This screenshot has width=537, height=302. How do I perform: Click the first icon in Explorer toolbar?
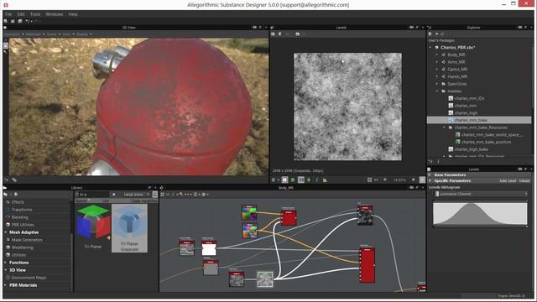pyautogui.click(x=430, y=34)
